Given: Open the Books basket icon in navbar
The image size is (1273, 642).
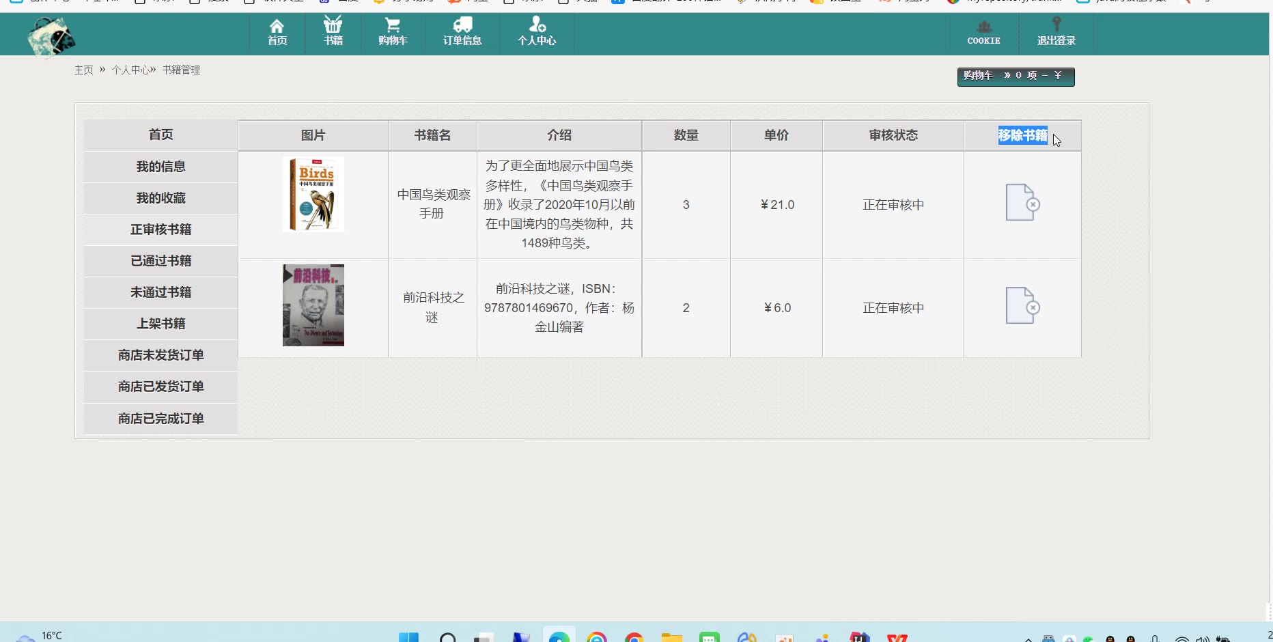Looking at the screenshot, I should click(333, 26).
